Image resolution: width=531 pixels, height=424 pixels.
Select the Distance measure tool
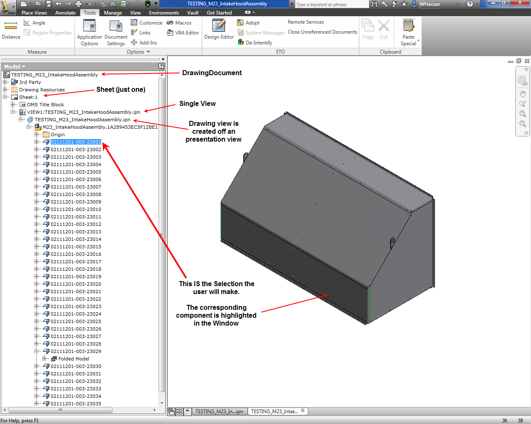(11, 29)
